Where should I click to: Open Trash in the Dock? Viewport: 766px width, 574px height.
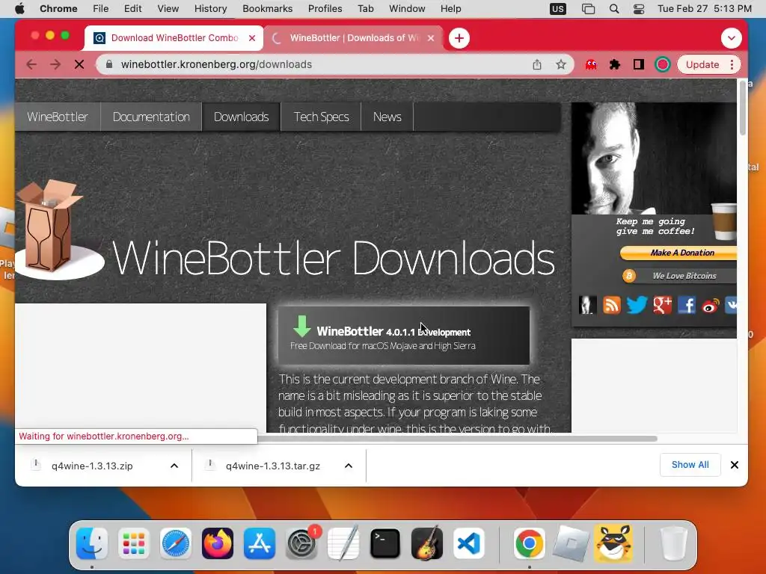pos(674,543)
